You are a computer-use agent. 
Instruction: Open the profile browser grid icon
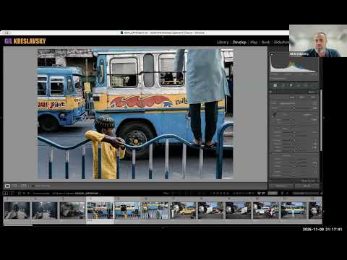point(314,103)
